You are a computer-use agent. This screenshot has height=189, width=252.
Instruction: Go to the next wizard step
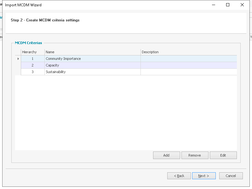click(x=204, y=176)
